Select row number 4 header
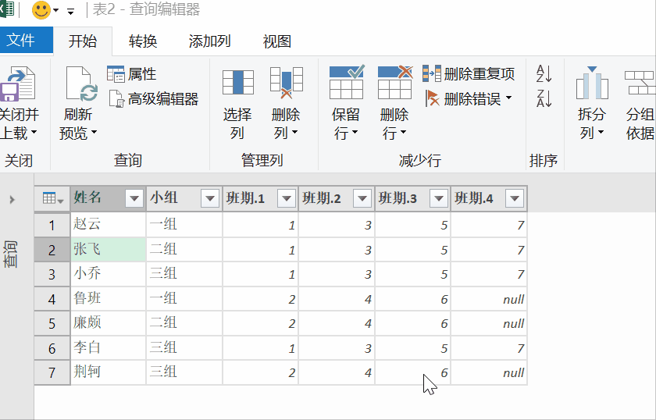 [52, 299]
